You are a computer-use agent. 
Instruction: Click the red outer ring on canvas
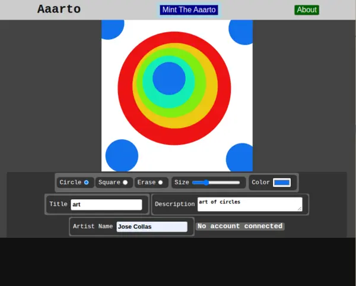pos(174,137)
